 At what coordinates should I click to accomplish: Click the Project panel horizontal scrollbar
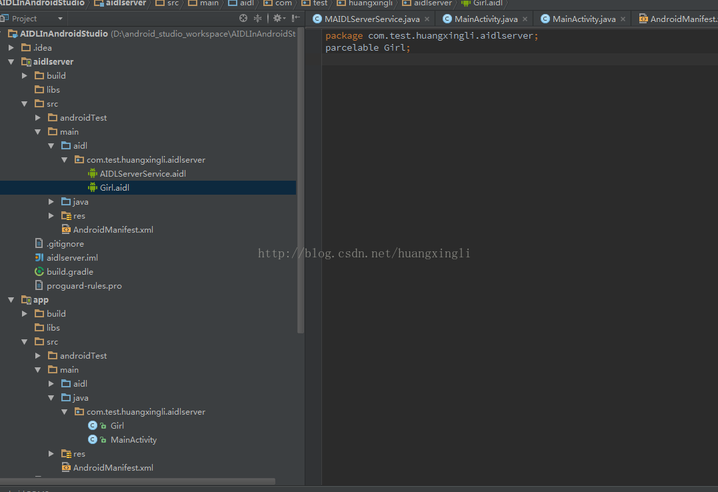tap(137, 481)
